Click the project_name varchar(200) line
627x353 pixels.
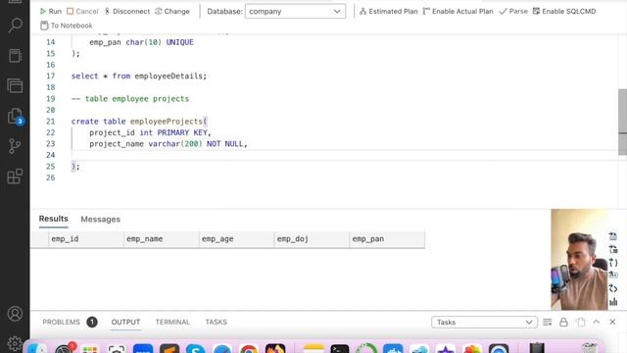point(169,144)
